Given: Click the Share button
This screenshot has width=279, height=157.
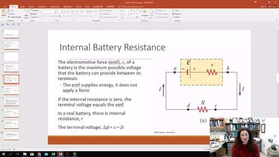Looking at the screenshot, I should (272, 7).
